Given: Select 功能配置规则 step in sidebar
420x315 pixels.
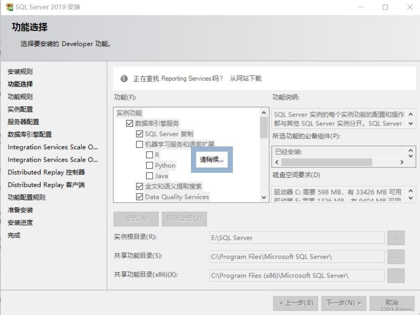Looking at the screenshot, I should [26, 198].
